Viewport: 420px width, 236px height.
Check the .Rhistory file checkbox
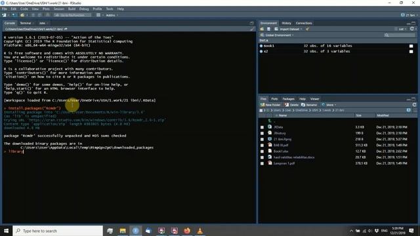[262, 133]
